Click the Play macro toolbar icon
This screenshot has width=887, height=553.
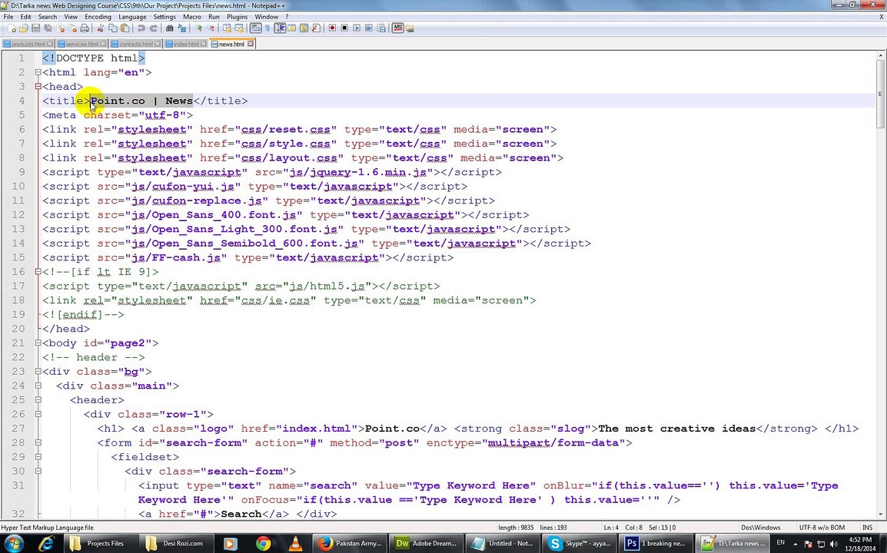[357, 28]
